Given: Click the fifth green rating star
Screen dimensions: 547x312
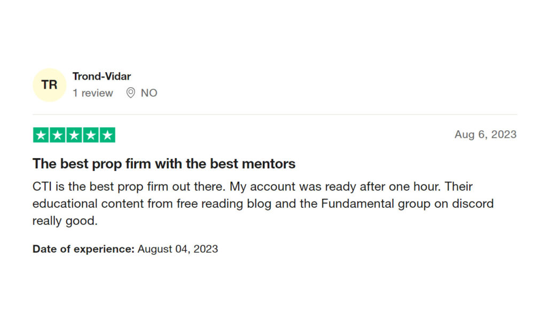Looking at the screenshot, I should (x=107, y=135).
